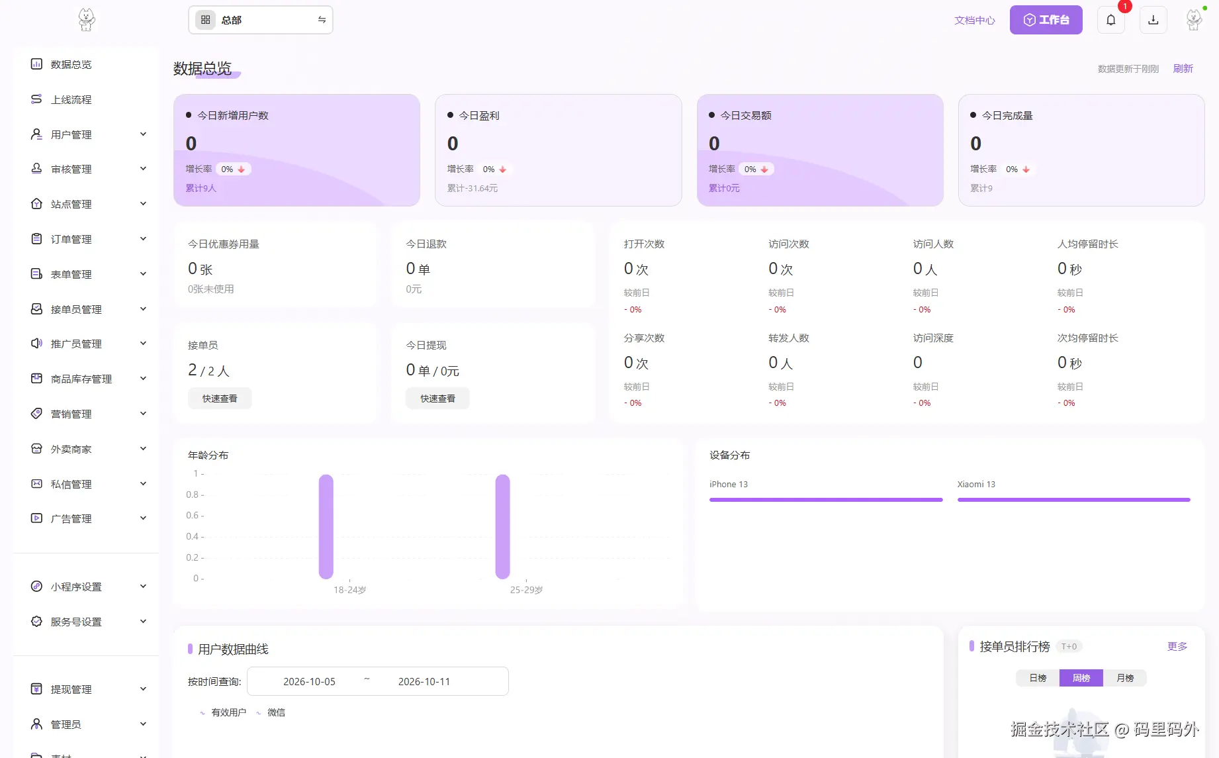Select the 月榜 ranking tab
The height and width of the screenshot is (758, 1219).
1125,678
